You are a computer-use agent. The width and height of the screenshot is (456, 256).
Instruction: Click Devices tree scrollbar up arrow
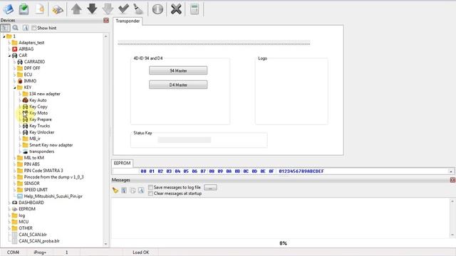point(105,36)
